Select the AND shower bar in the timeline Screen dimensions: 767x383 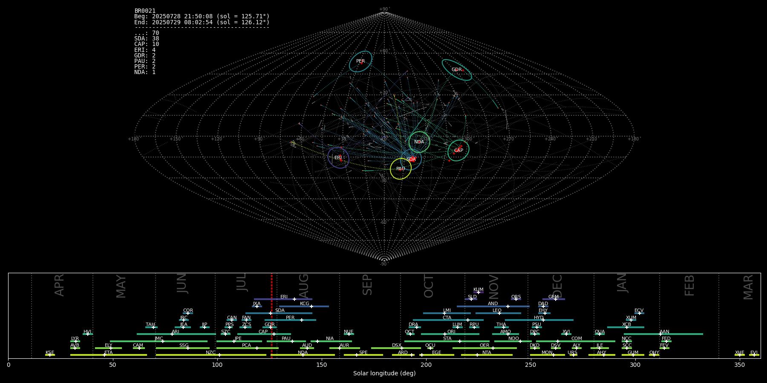[x=493, y=306]
